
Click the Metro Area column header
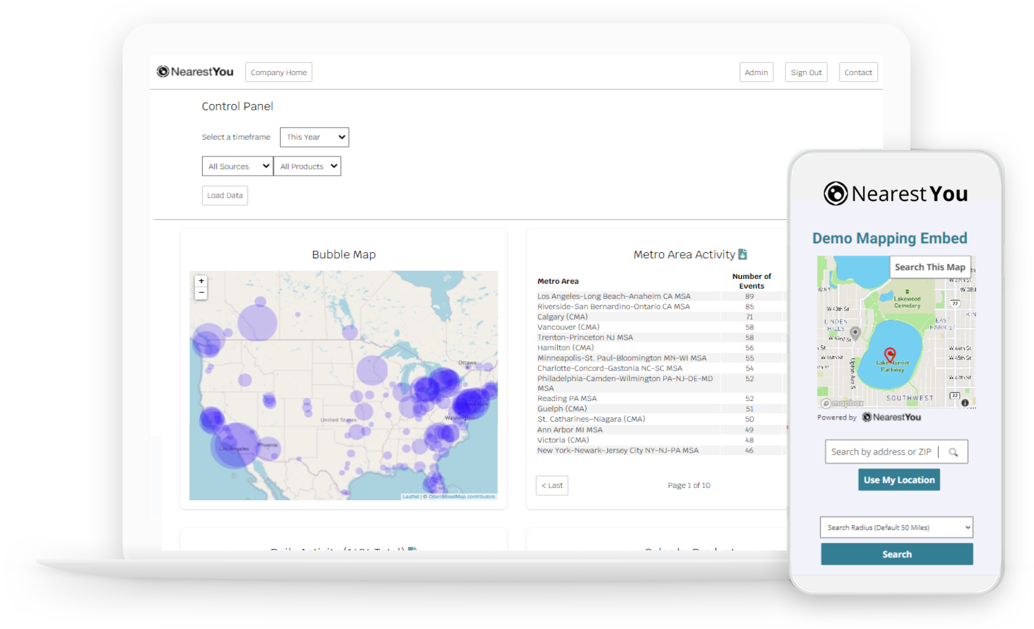(558, 281)
